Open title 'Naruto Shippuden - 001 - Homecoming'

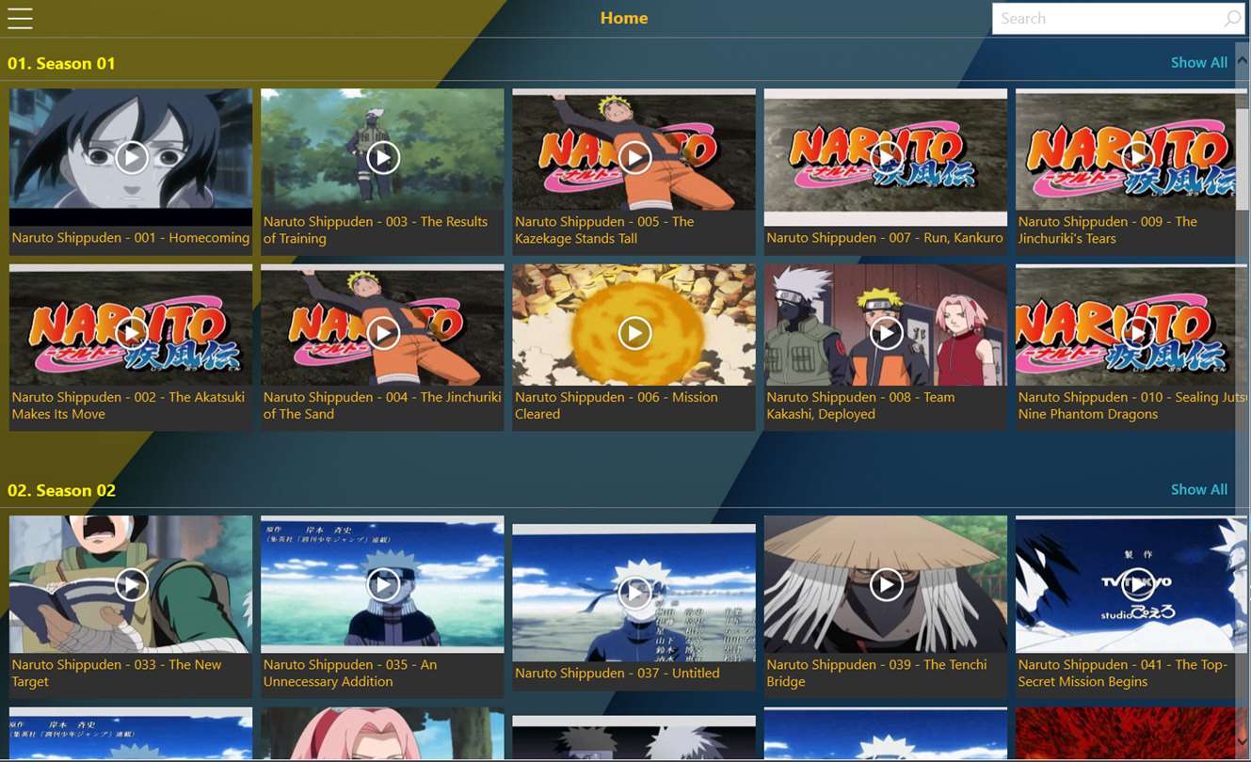tap(131, 238)
